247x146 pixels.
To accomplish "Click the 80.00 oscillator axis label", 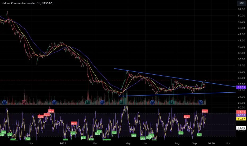I will point(241,108).
